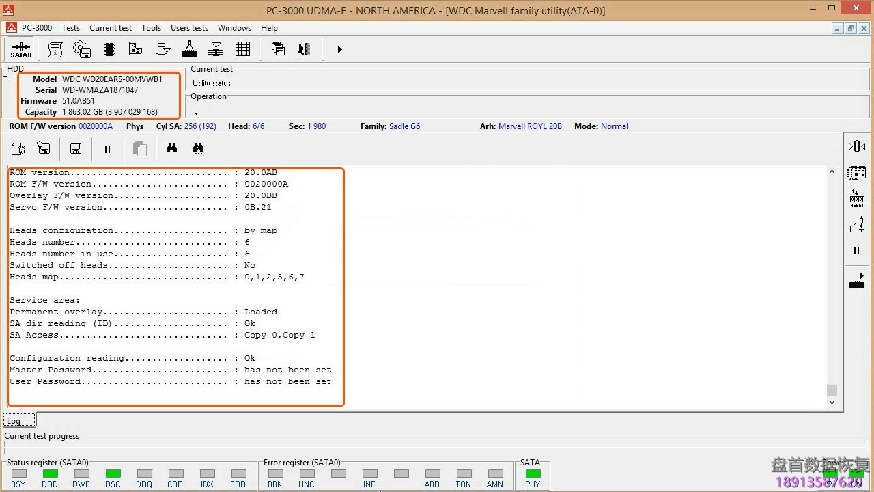Click the SATA0 port selection icon
This screenshot has height=492, width=874.
point(21,50)
